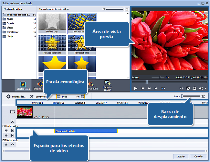Click the timeline Zoom slider
The width and height of the screenshot is (210, 162).
tap(183, 96)
